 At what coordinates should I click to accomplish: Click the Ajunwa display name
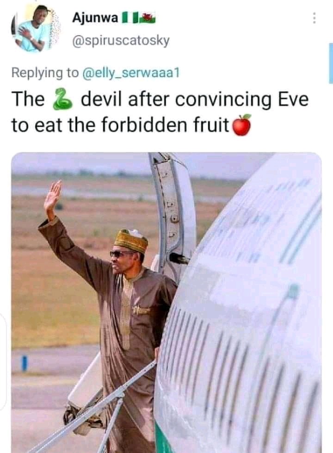pos(95,18)
